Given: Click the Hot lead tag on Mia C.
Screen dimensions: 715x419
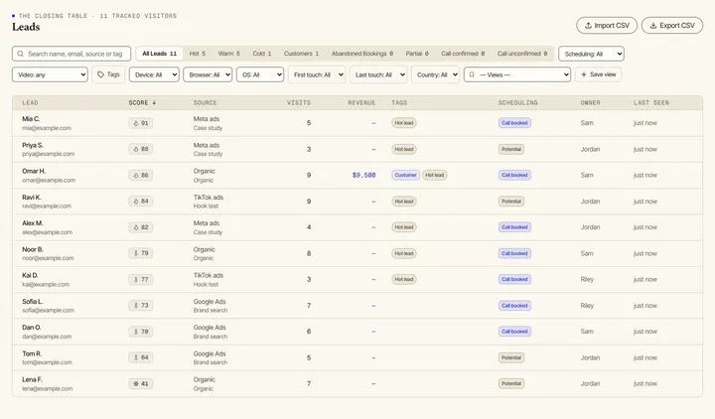Looking at the screenshot, I should (404, 123).
